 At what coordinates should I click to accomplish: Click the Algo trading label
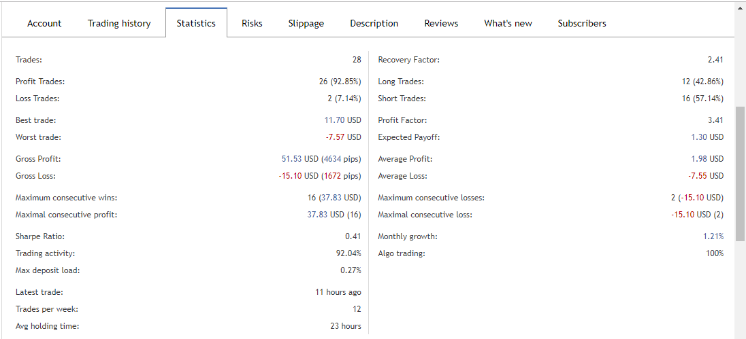pyautogui.click(x=401, y=253)
